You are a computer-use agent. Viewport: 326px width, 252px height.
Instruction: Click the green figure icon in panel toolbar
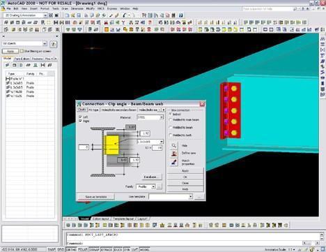tap(36, 65)
